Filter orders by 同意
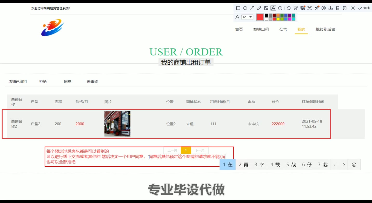Screen dimensions: 372x203 tap(68, 82)
